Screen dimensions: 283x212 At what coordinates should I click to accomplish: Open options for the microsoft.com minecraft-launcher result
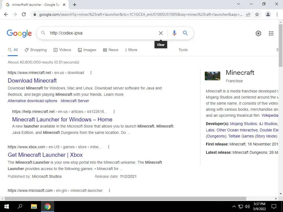point(109,190)
